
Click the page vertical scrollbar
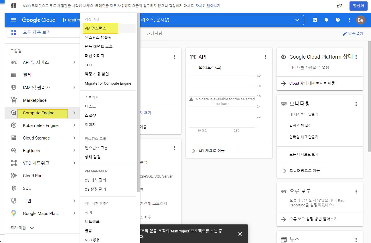[x=369, y=96]
